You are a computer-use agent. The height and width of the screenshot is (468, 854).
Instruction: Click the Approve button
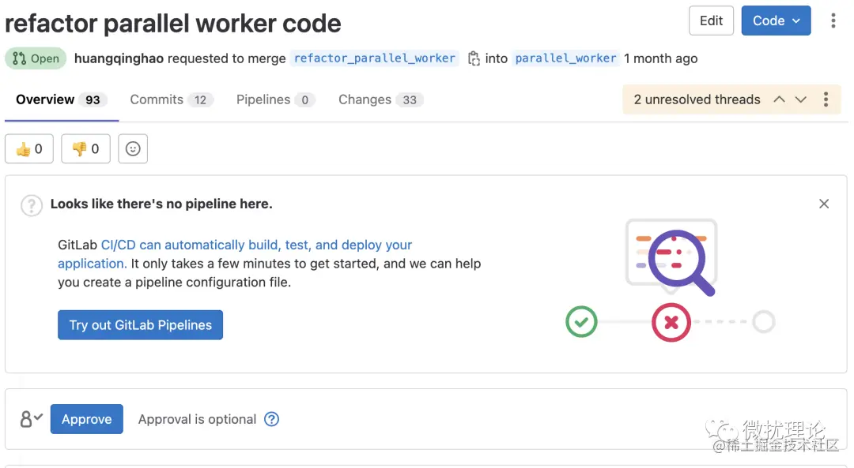click(x=87, y=419)
